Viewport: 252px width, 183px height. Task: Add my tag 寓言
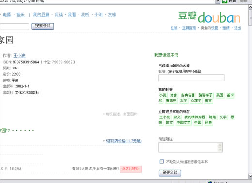208,100
